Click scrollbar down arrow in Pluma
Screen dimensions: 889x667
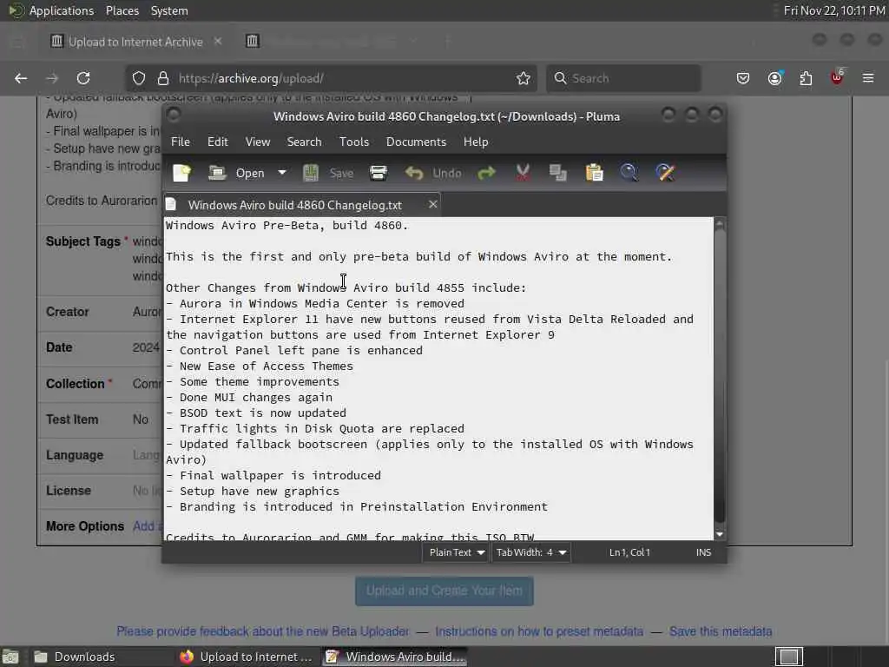tap(720, 534)
